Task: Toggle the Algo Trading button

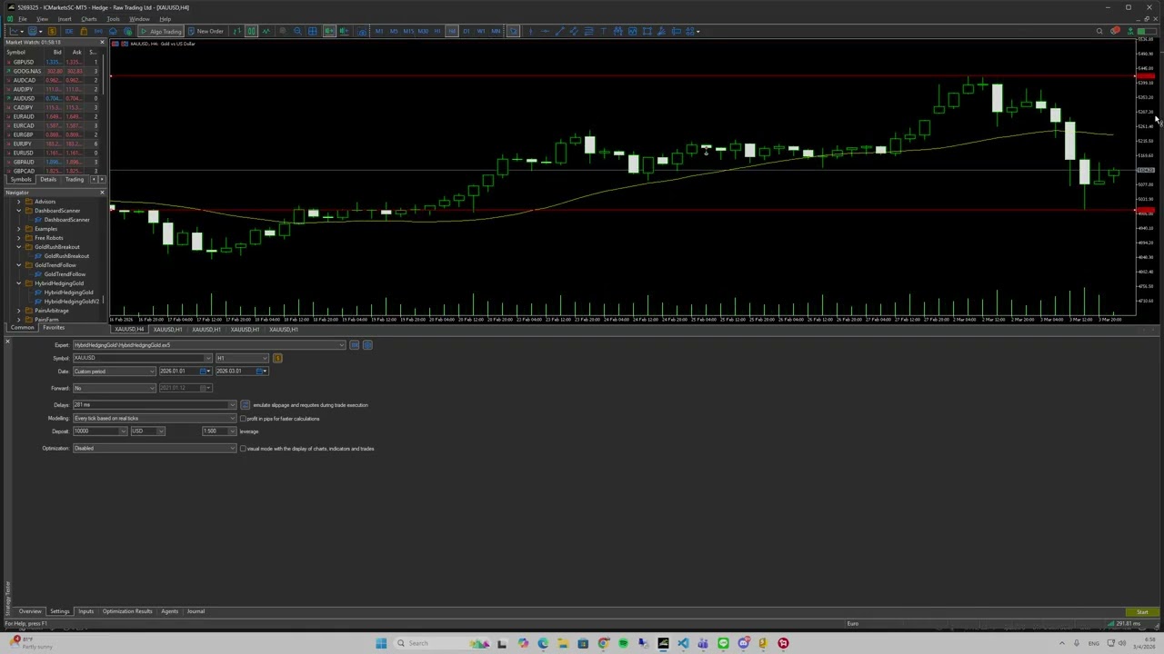Action: [x=161, y=31]
